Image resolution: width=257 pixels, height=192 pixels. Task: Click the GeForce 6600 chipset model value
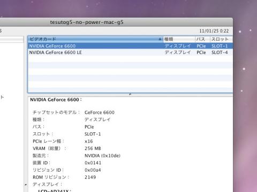100,113
